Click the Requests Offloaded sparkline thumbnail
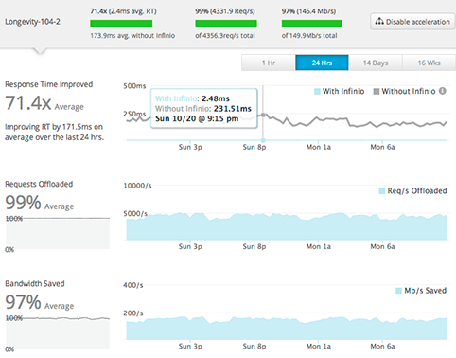Image resolution: width=456 pixels, height=358 pixels. (58, 233)
